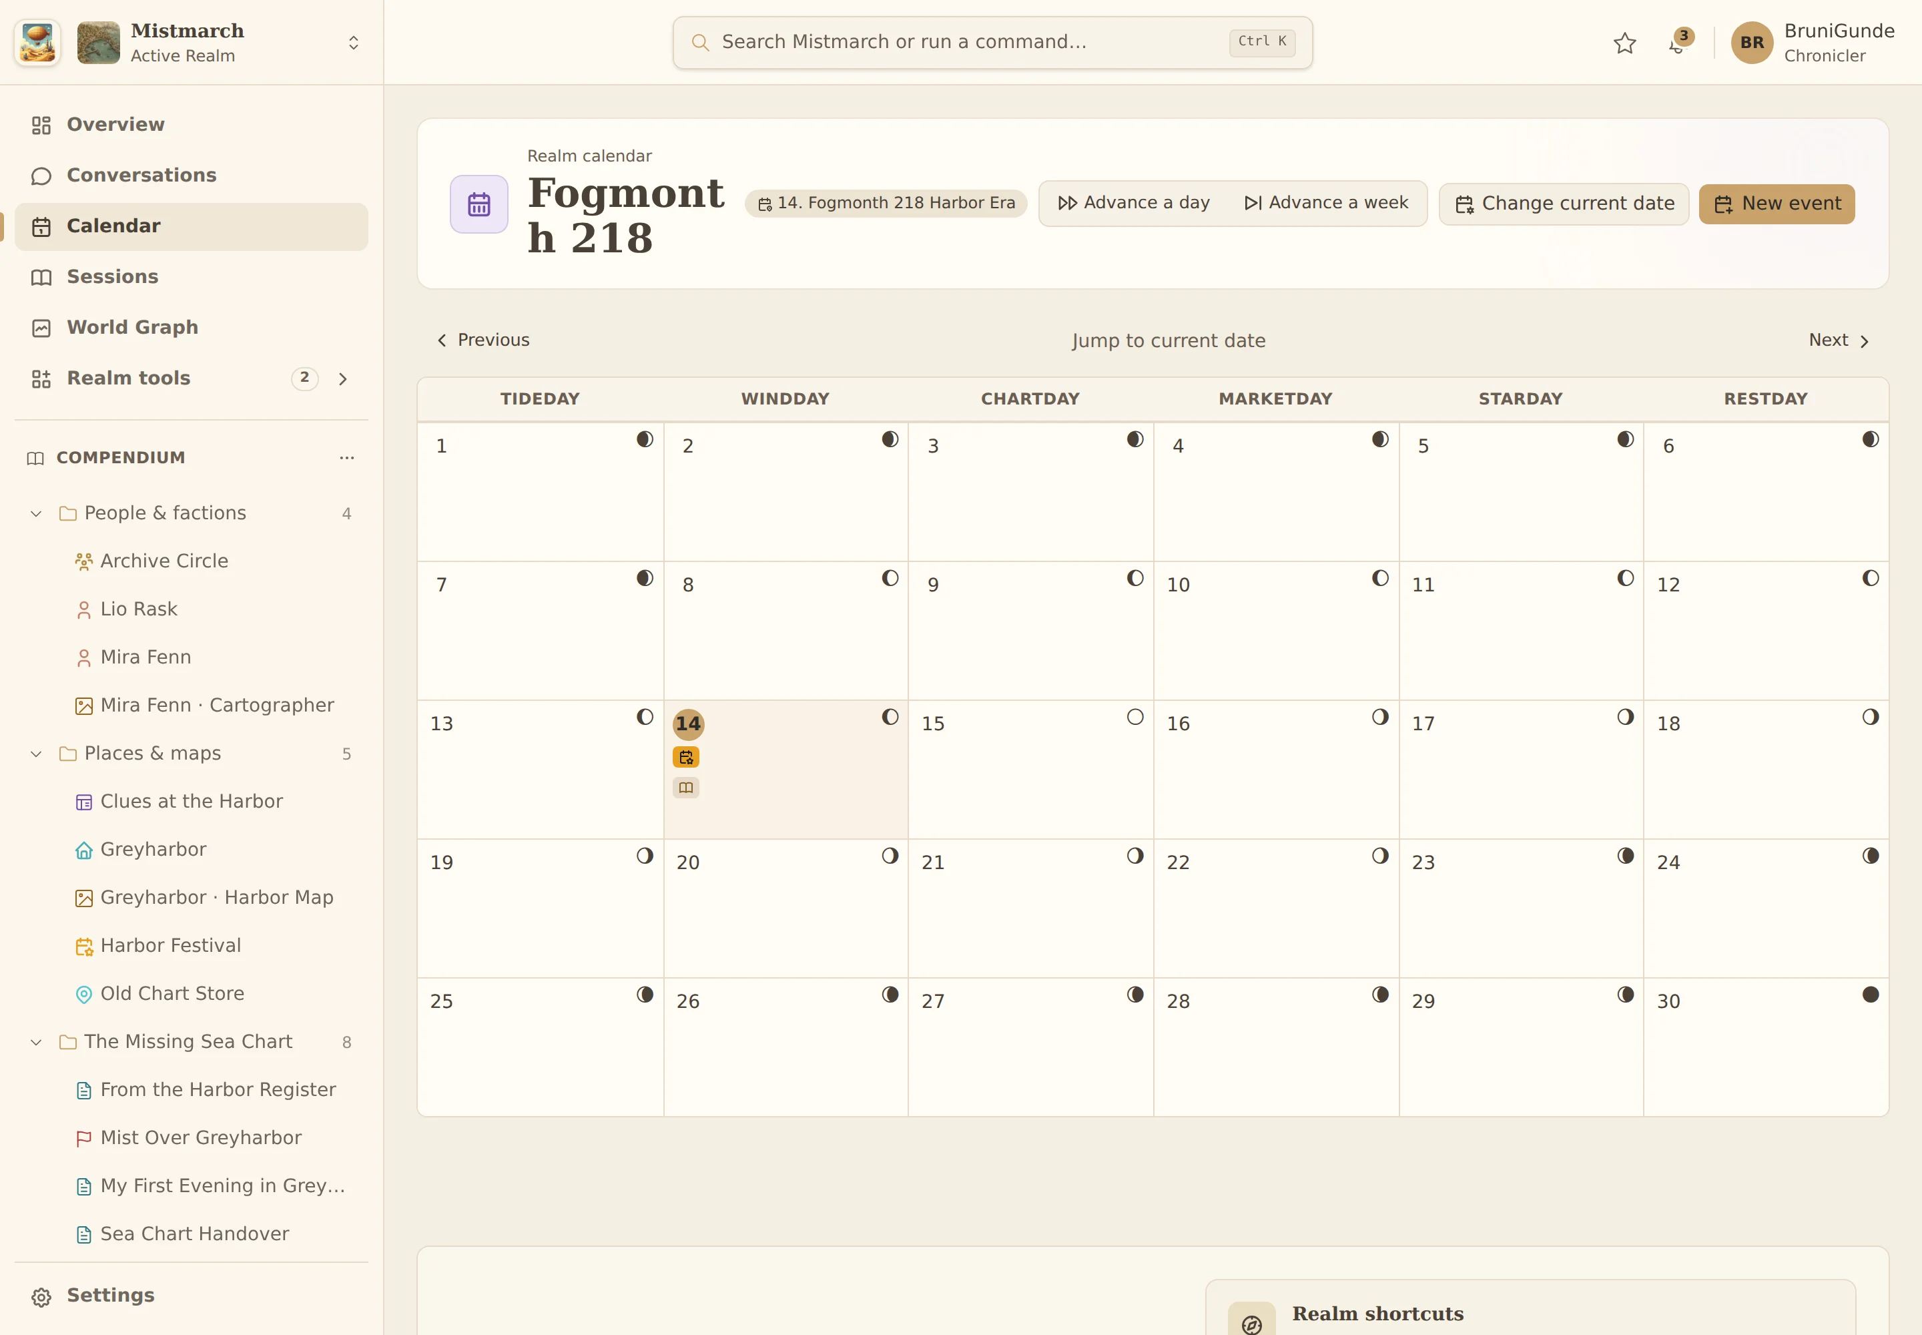Click the BR user avatar
The height and width of the screenshot is (1335, 1922).
(1751, 43)
